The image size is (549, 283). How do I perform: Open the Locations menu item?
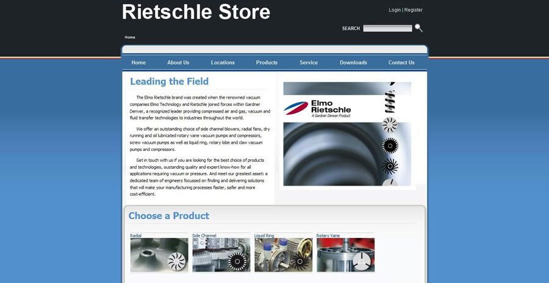point(223,63)
